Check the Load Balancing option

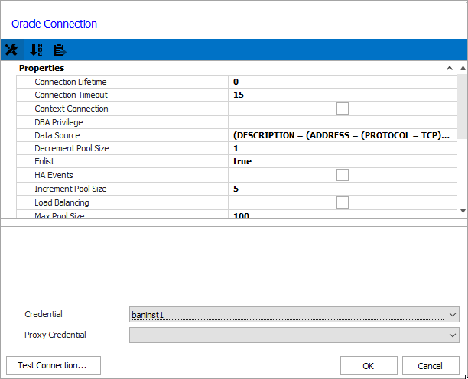click(343, 202)
